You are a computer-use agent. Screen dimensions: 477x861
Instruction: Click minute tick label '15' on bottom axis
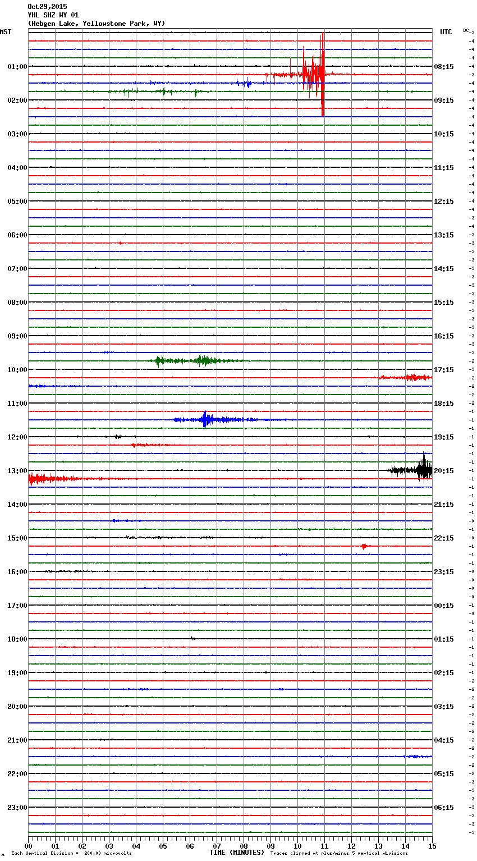432,846
